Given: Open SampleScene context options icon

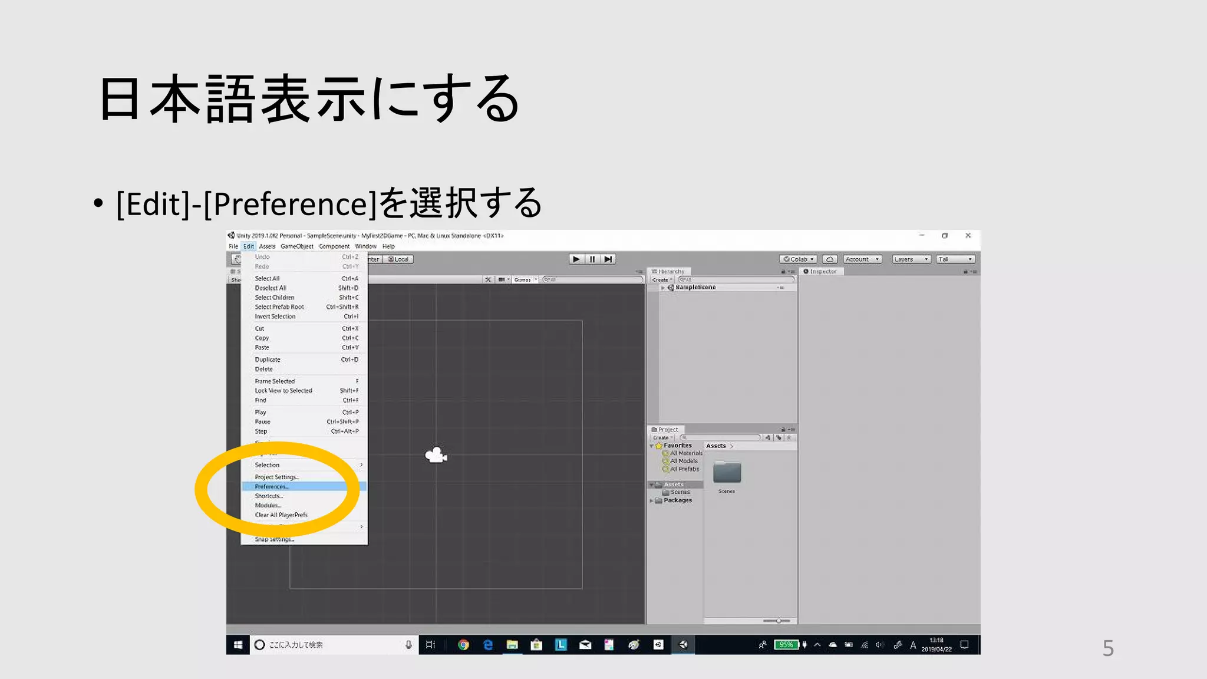Looking at the screenshot, I should coord(780,288).
